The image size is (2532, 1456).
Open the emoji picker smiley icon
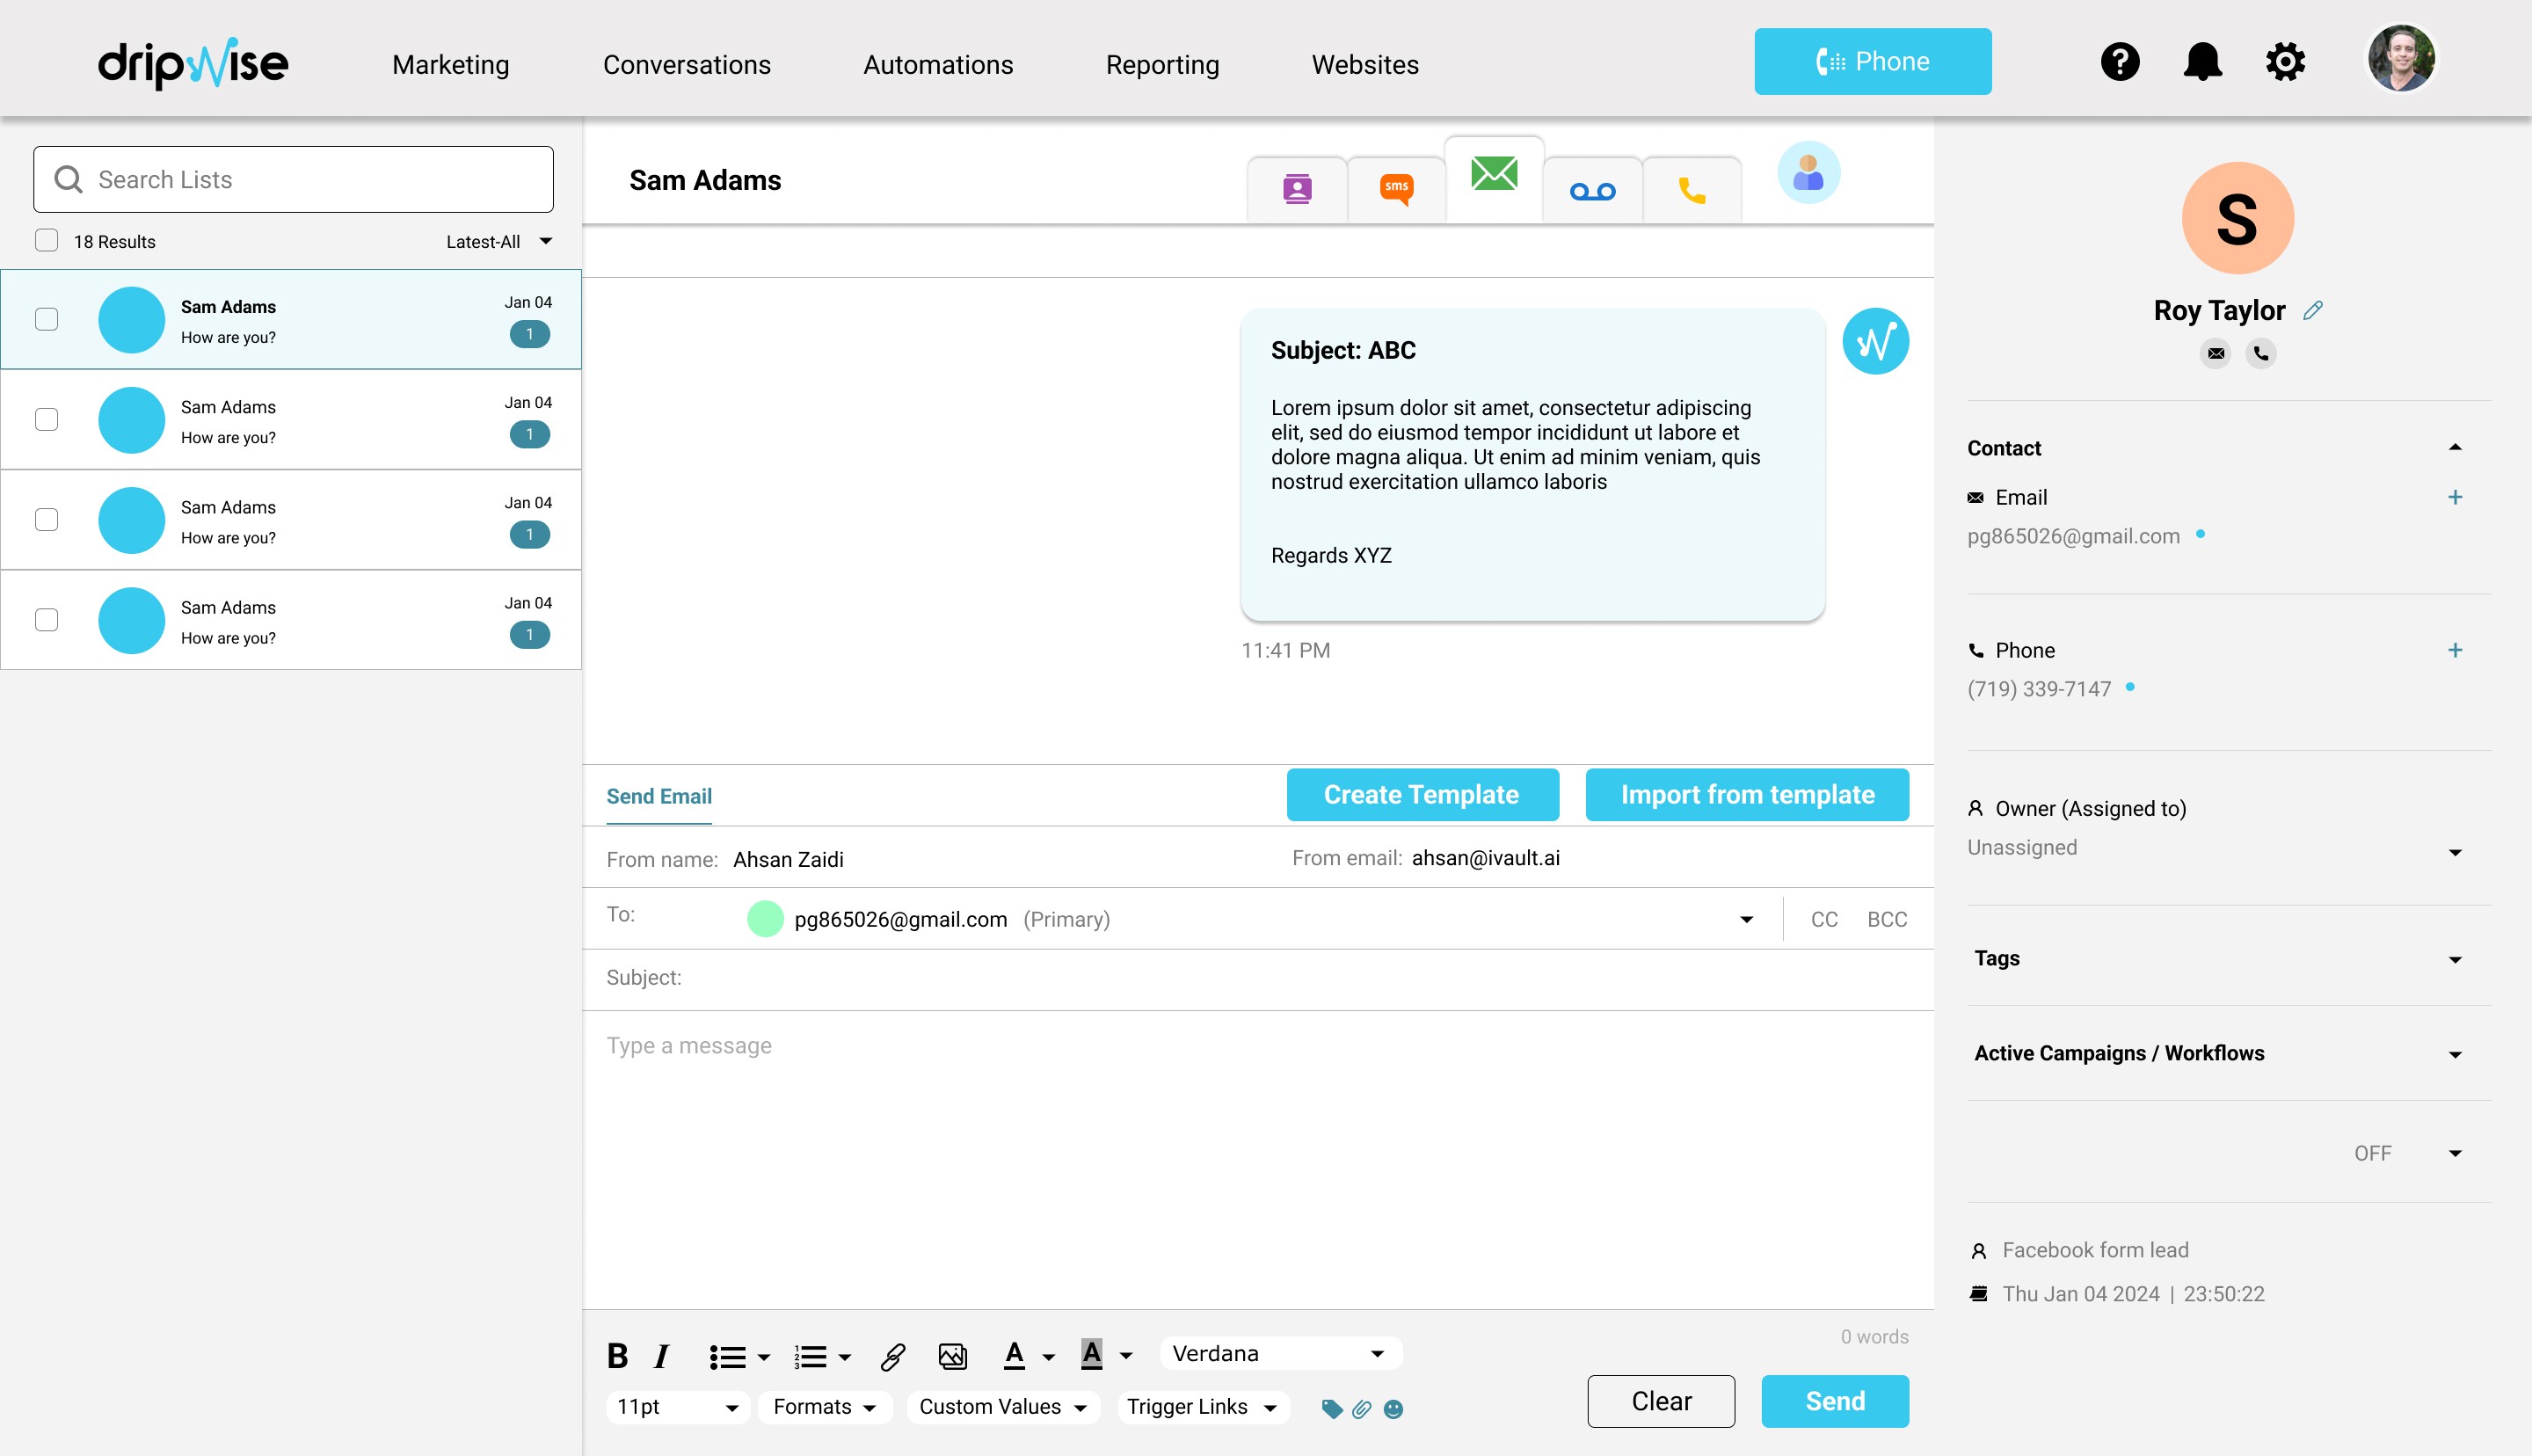point(1393,1409)
